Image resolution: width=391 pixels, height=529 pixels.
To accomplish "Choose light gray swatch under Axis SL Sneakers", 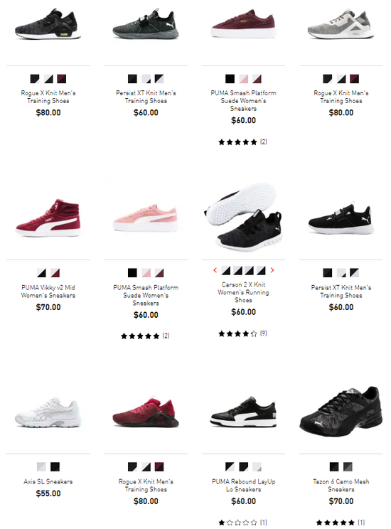I will coord(41,467).
